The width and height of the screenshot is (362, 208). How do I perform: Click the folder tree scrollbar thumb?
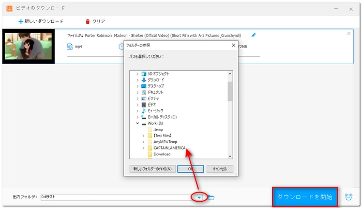pos(230,91)
